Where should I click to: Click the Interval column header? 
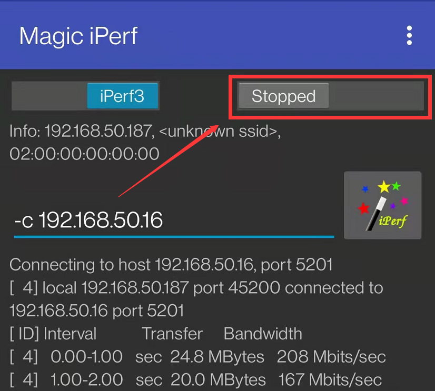(70, 334)
